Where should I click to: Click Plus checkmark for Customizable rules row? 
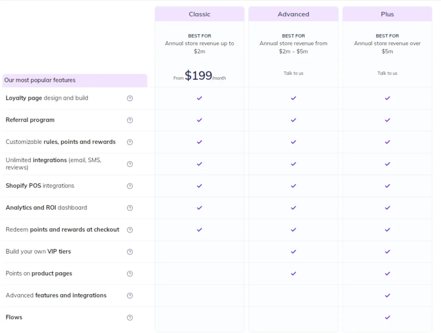click(x=387, y=142)
